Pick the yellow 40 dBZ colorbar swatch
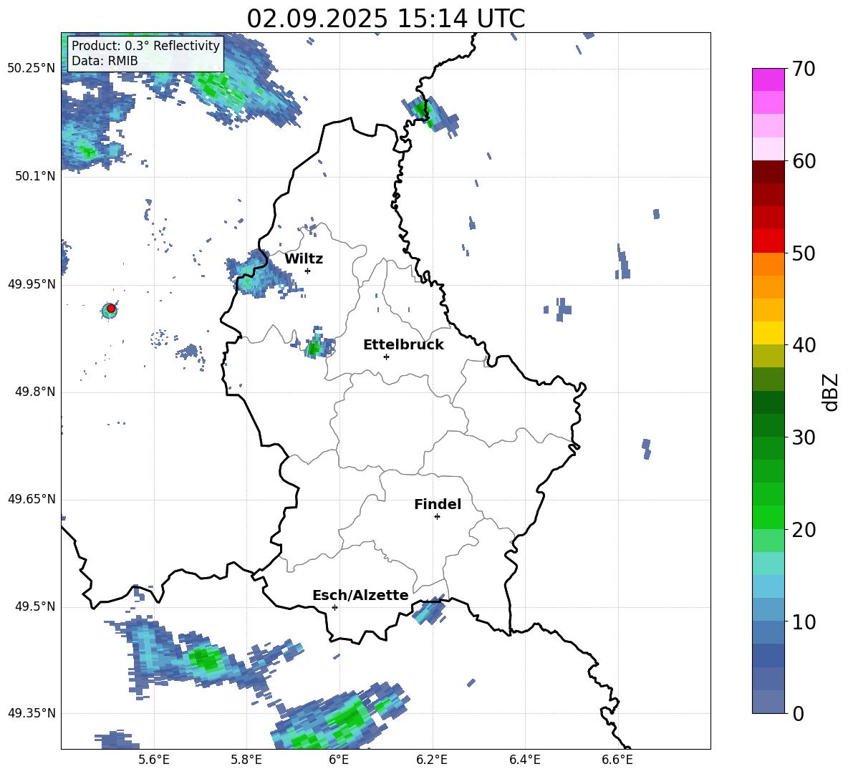This screenshot has width=848, height=774. (x=768, y=334)
